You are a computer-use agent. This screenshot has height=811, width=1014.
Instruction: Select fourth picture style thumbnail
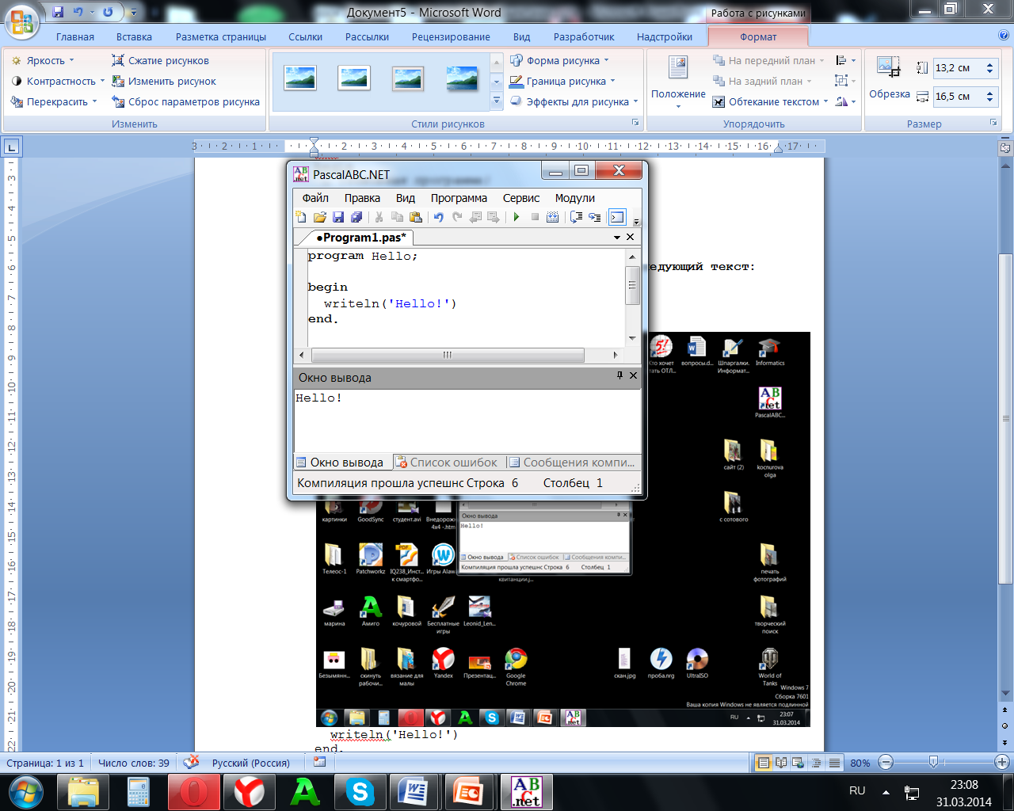(462, 78)
